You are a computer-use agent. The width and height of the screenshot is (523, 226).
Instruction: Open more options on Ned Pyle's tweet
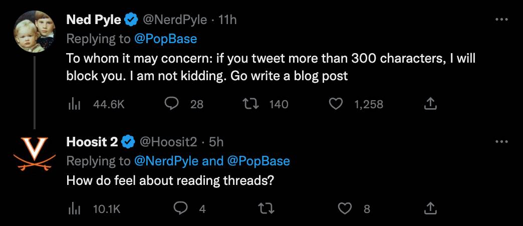(501, 20)
